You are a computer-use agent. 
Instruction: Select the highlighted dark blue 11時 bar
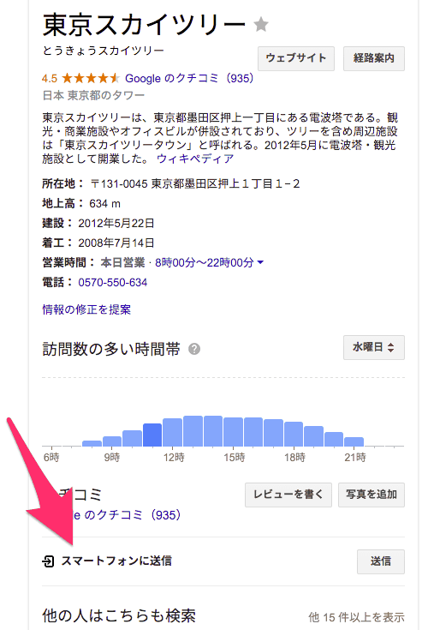152,435
